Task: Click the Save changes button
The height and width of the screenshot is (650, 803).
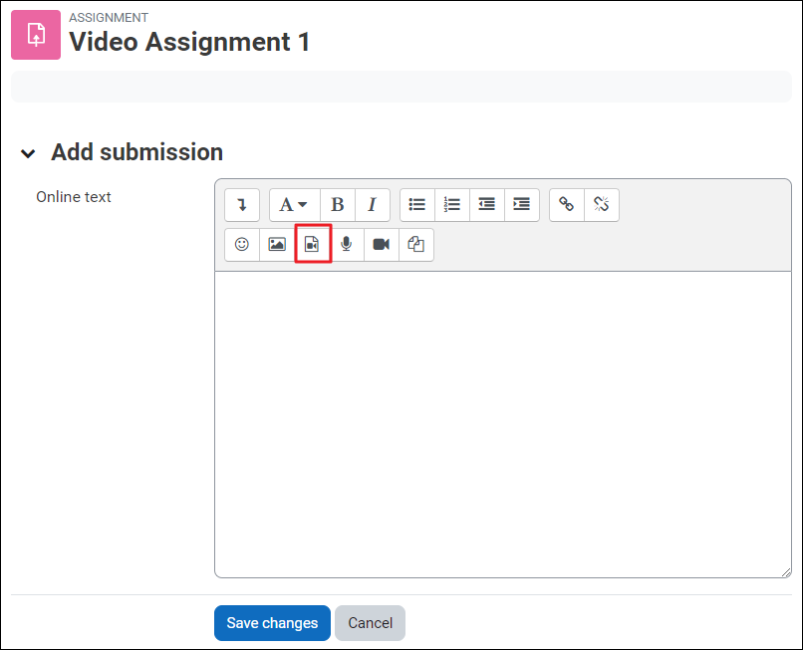Action: coord(272,622)
